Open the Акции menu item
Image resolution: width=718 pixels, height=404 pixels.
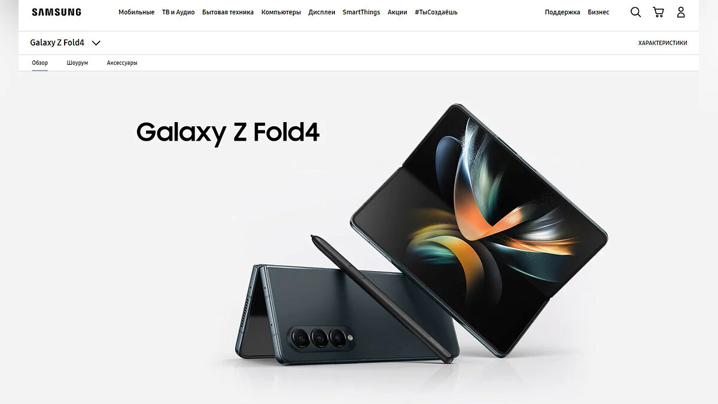pos(397,12)
